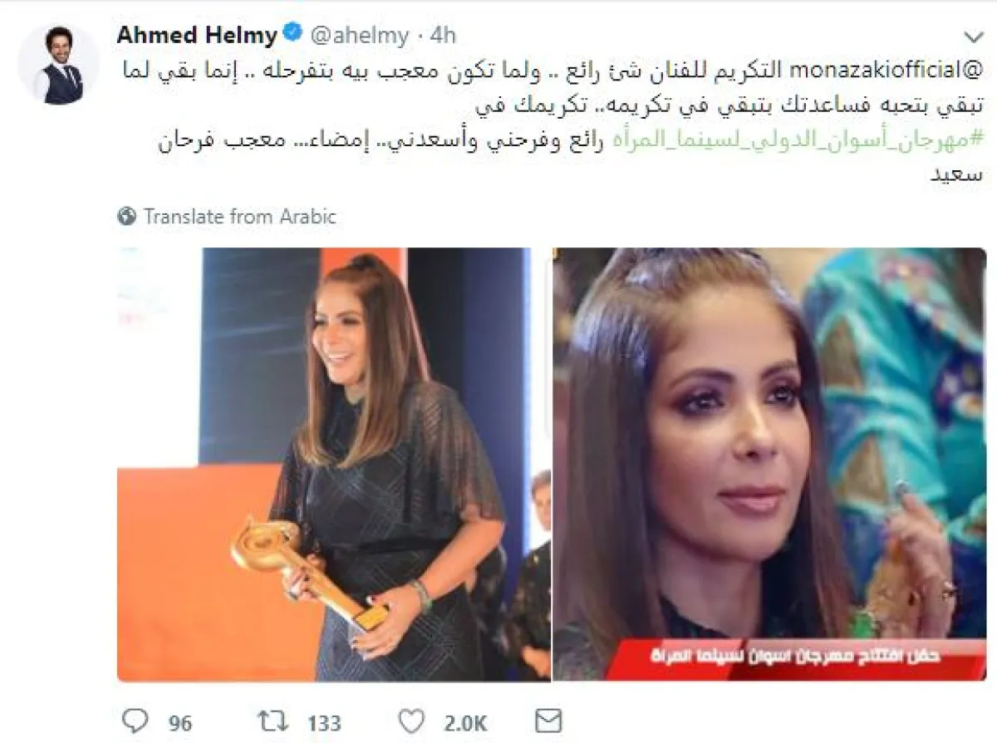The width and height of the screenshot is (997, 743).
Task: View right close-up photo of woman
Action: pyautogui.click(x=769, y=464)
